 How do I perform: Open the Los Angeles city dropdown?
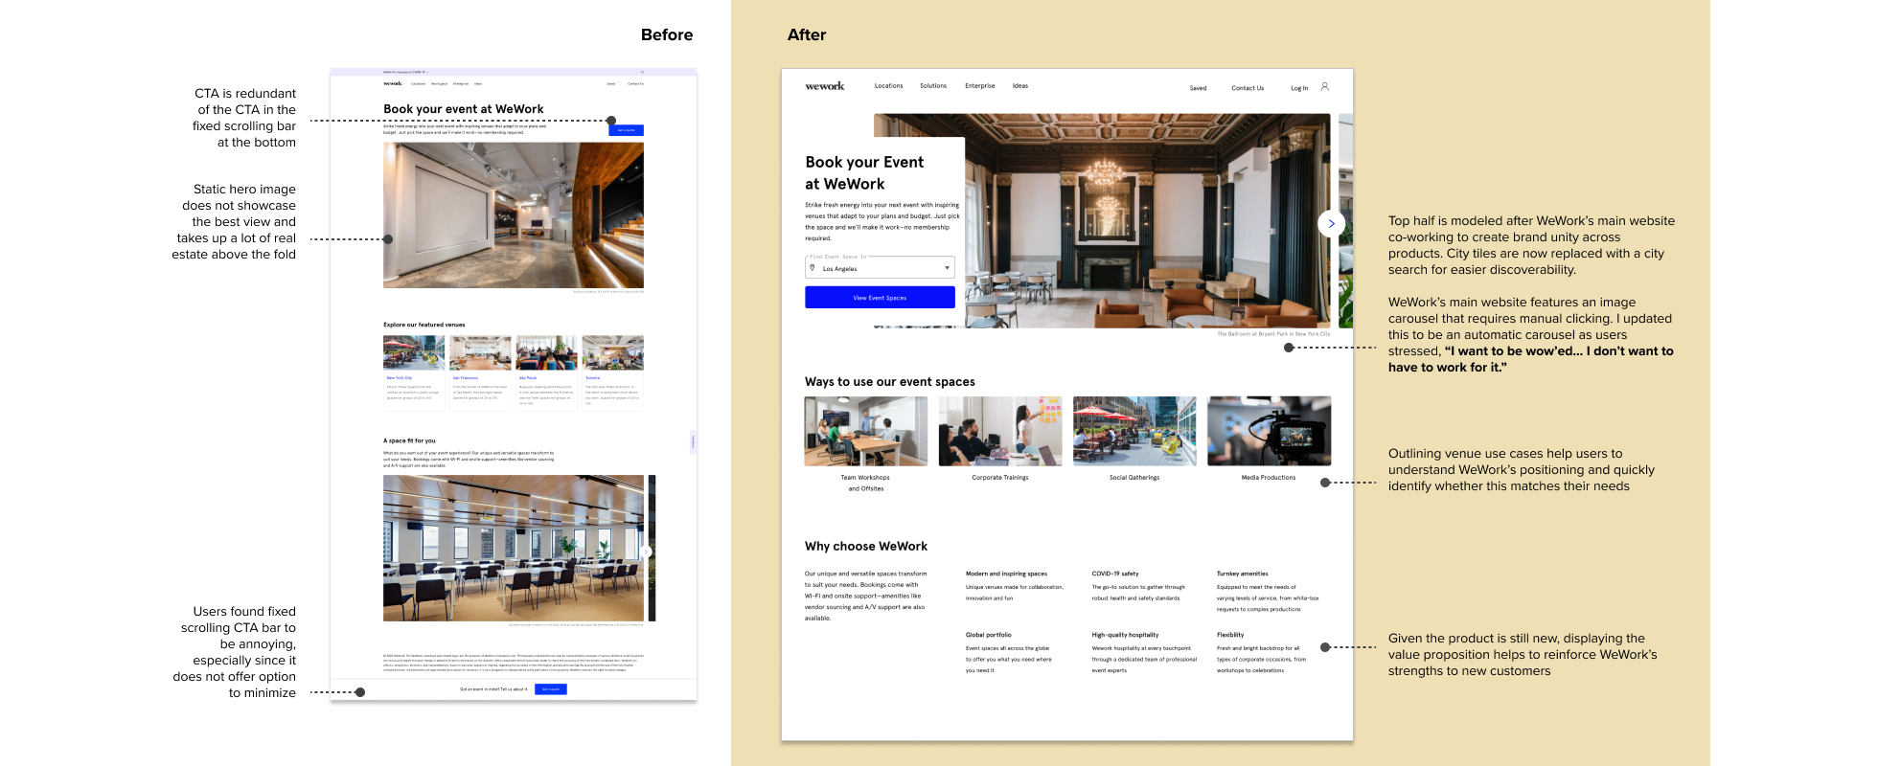click(x=880, y=268)
